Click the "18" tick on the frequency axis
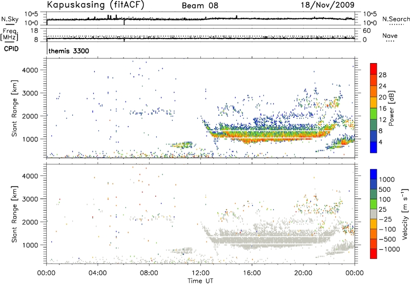This screenshot has height=284, width=410. (34, 31)
